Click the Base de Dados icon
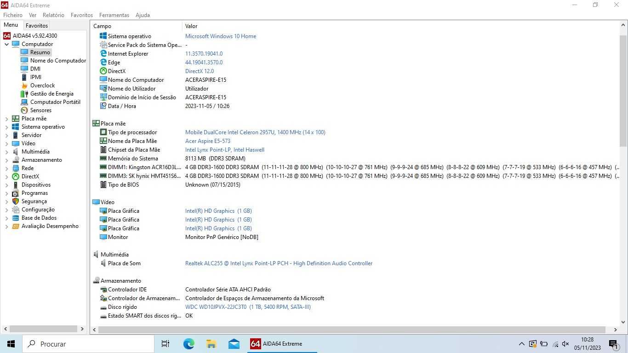Image resolution: width=628 pixels, height=353 pixels. point(16,218)
